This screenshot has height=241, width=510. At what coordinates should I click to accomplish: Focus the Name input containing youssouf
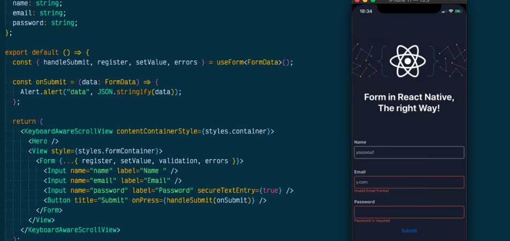tap(409, 153)
